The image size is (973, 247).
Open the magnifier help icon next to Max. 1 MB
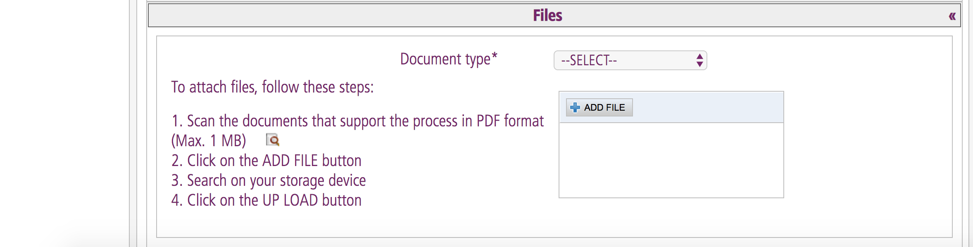coord(273,140)
